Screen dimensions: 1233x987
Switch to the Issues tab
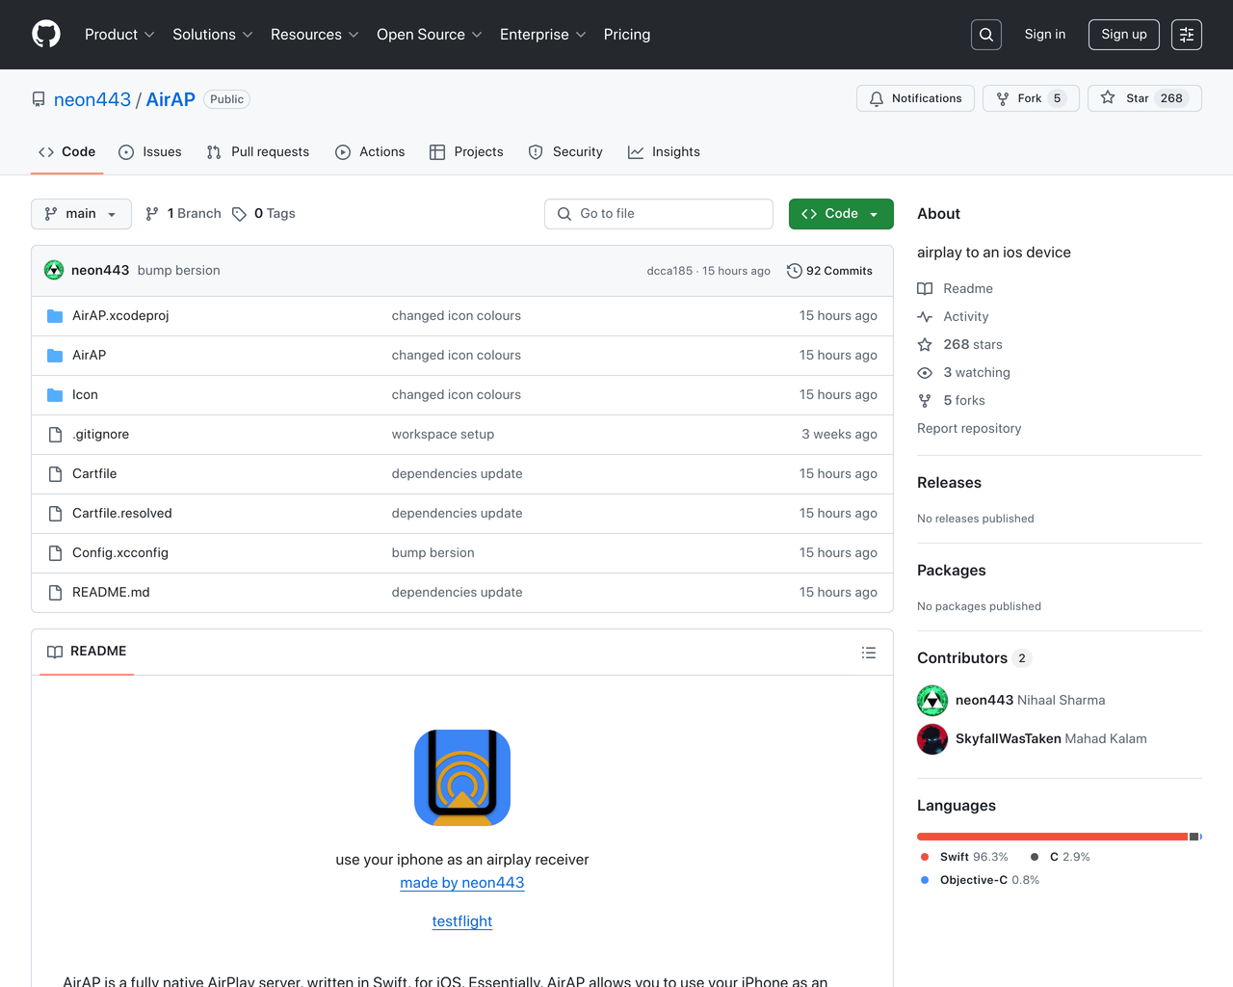(150, 152)
